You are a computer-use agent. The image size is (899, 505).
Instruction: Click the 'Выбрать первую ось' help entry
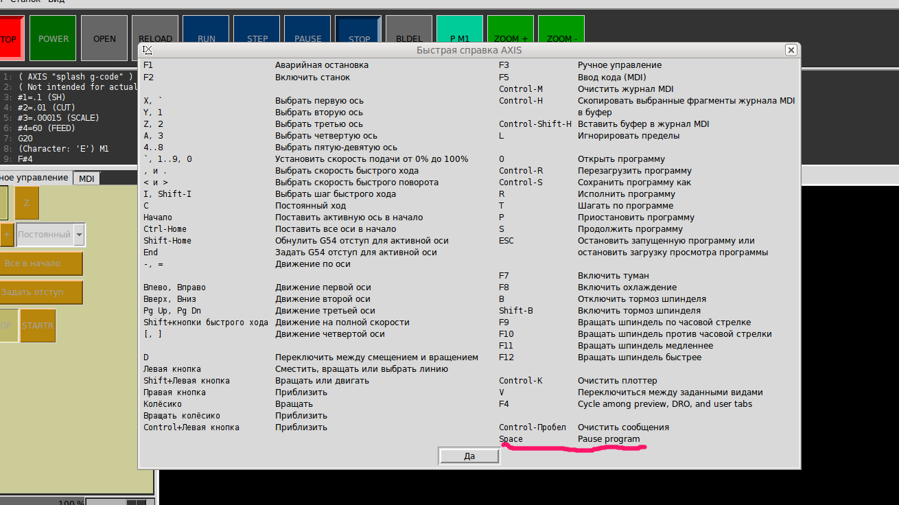319,101
